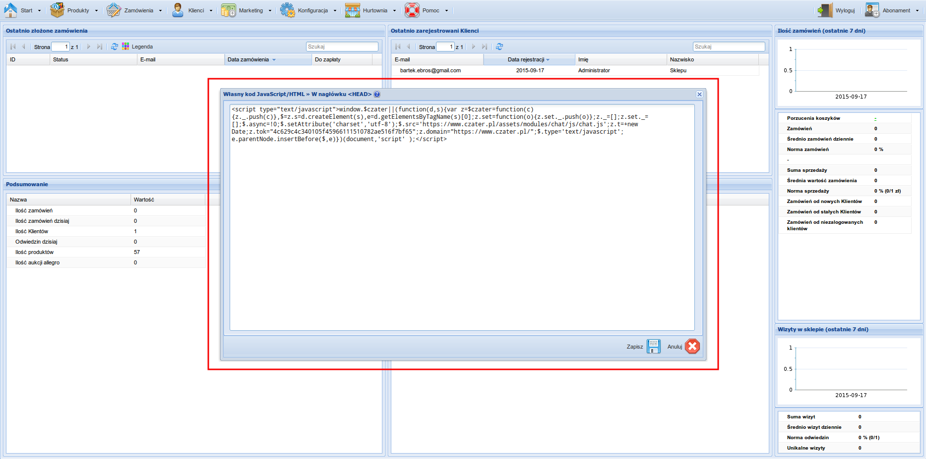Click the page number field in customers grid
Screen dimensions: 926x459
(445, 47)
